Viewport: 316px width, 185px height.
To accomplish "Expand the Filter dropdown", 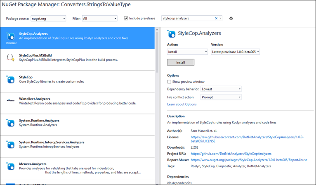I will [x=101, y=18].
